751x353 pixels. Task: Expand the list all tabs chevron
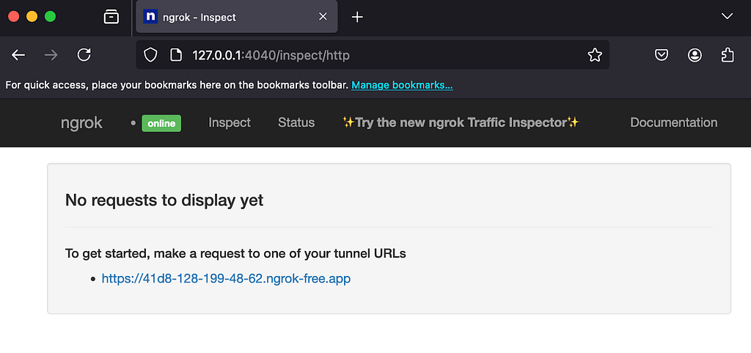coord(727,17)
